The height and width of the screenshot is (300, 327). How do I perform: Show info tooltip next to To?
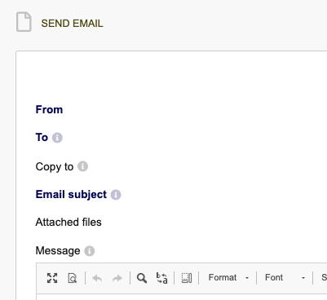click(x=57, y=138)
